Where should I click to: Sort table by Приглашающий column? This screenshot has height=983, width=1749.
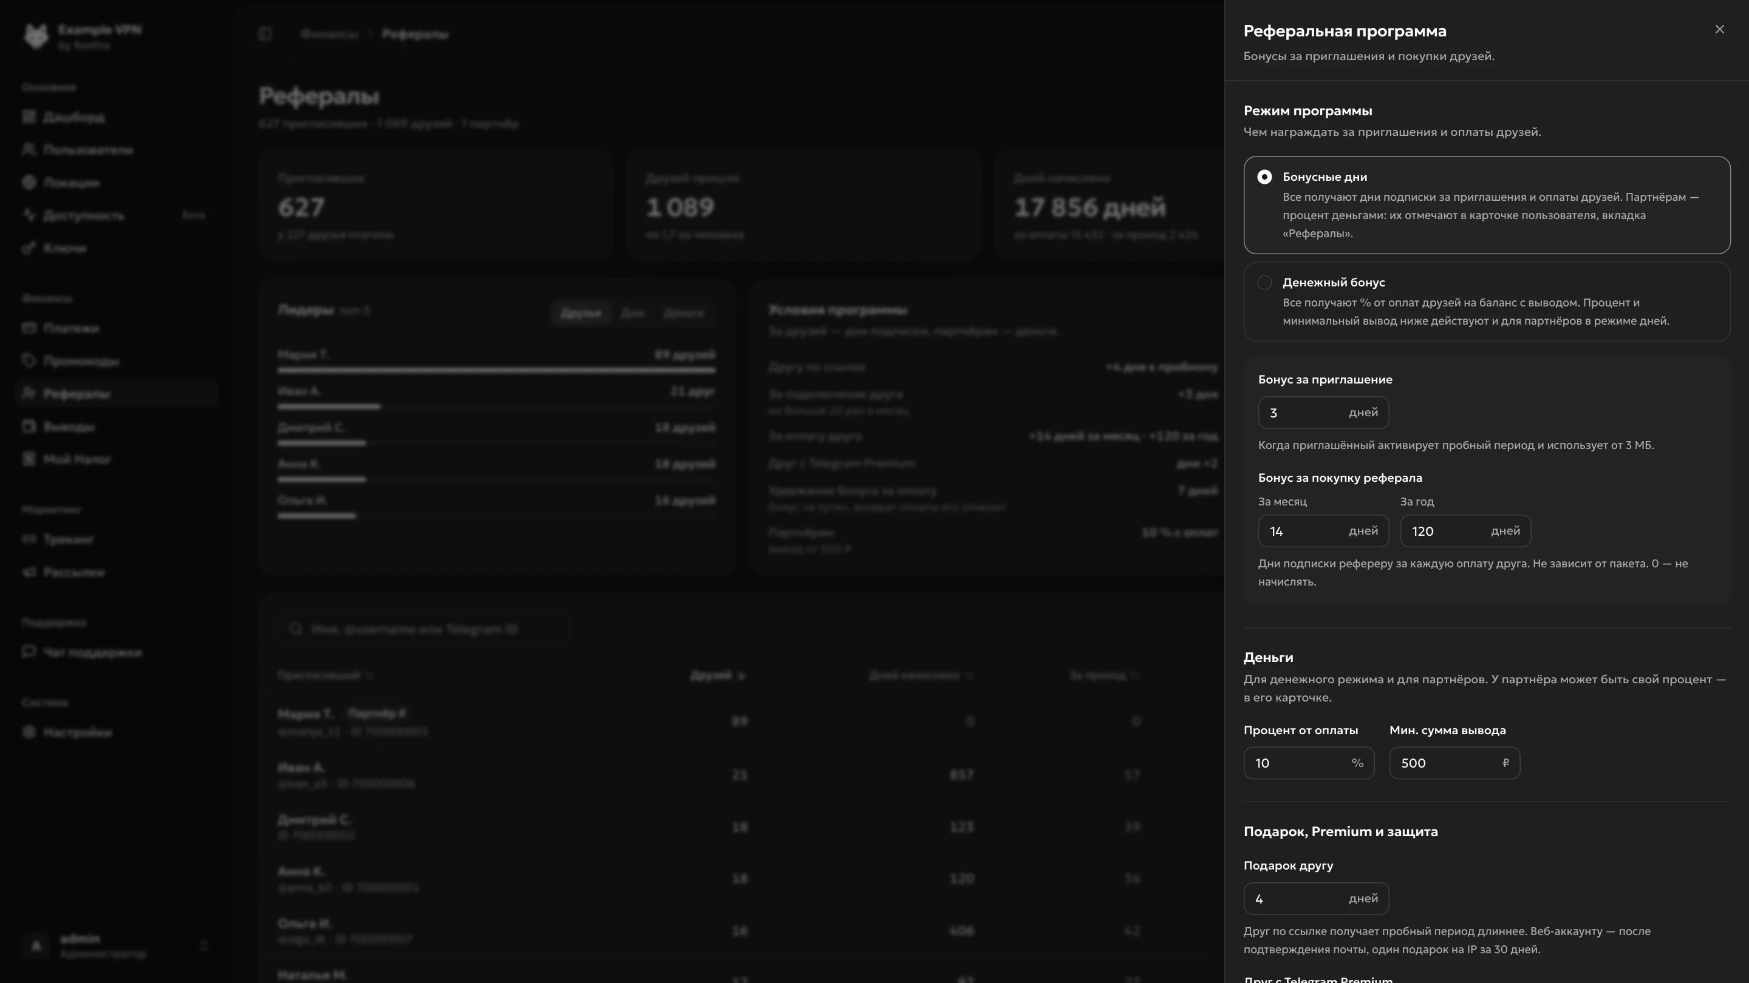coord(326,675)
